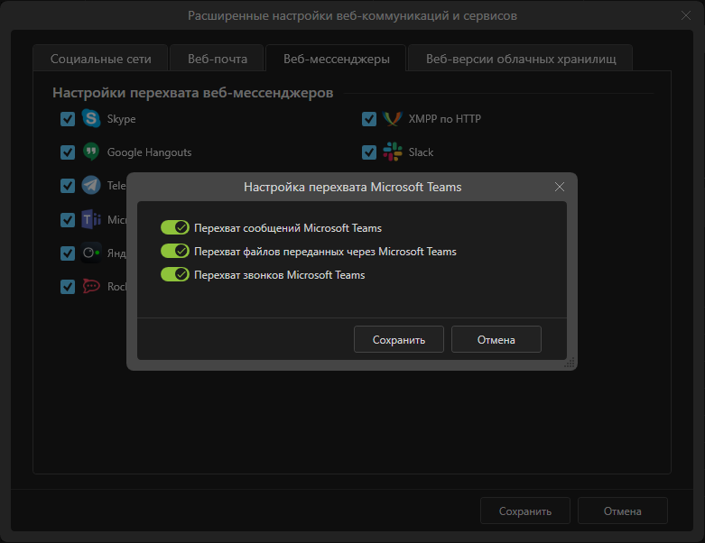Image resolution: width=705 pixels, height=543 pixels.
Task: Click Отмена in the main settings window
Action: coord(622,511)
